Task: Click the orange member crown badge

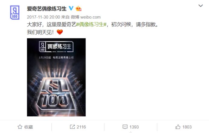Action: click(x=79, y=8)
